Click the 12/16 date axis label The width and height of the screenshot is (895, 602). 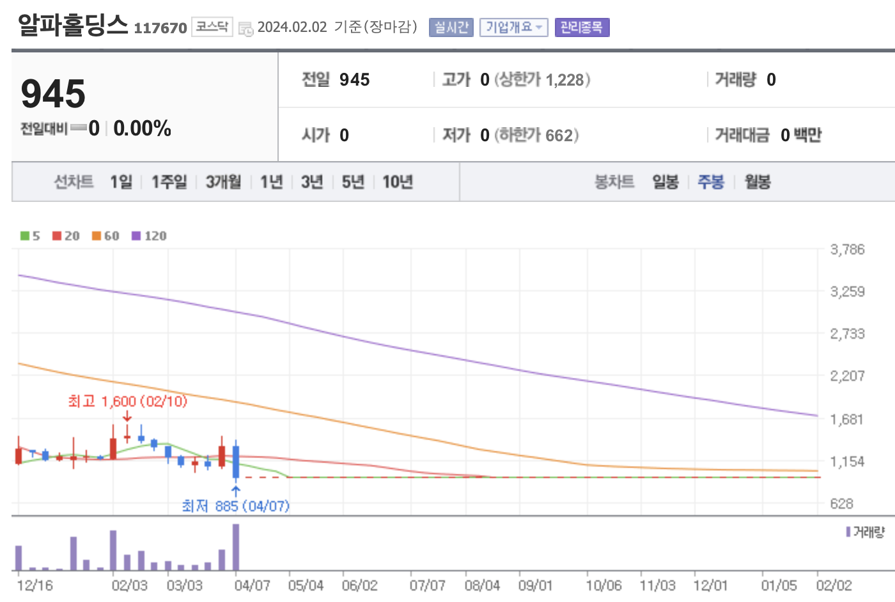coord(35,585)
